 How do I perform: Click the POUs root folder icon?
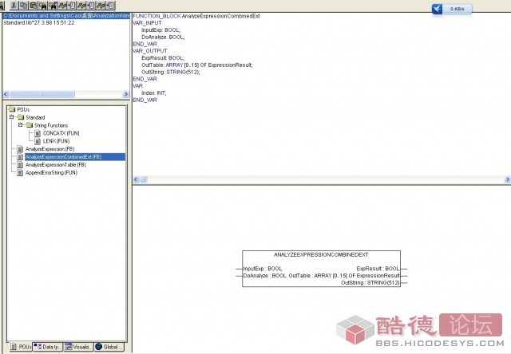11,109
